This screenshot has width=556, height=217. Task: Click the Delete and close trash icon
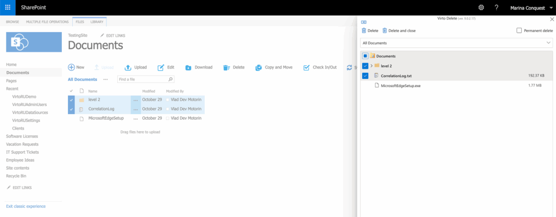(x=384, y=31)
